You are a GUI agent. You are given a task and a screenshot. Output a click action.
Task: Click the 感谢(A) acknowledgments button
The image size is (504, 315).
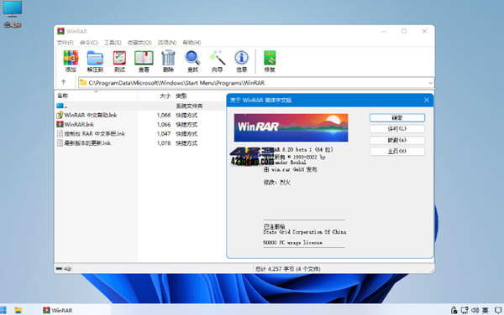coord(397,140)
